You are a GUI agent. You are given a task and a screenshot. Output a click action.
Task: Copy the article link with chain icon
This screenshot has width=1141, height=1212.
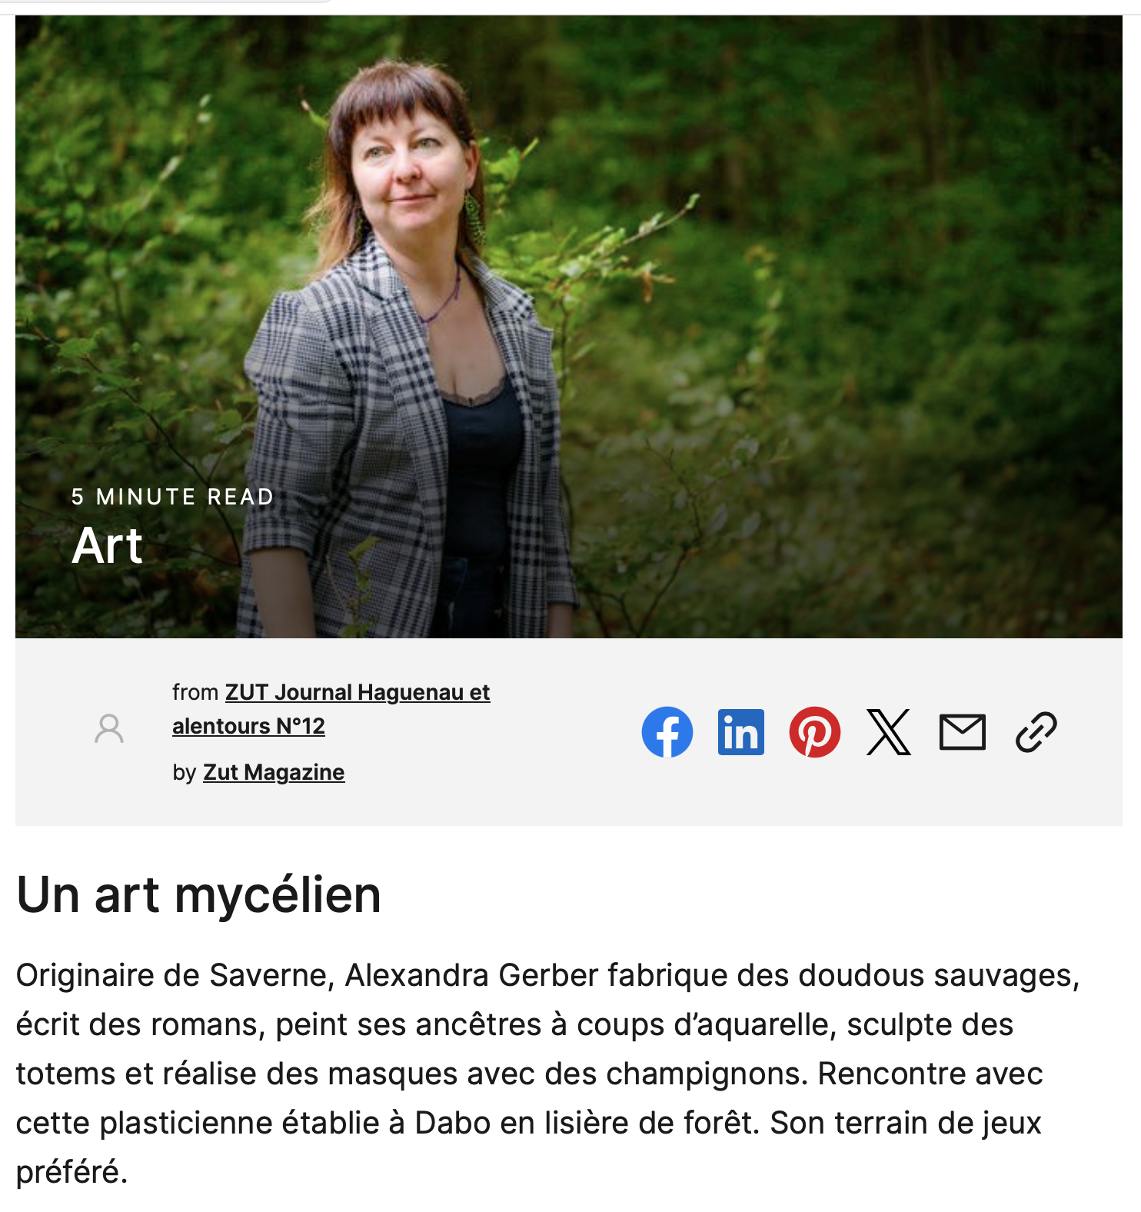[1036, 732]
